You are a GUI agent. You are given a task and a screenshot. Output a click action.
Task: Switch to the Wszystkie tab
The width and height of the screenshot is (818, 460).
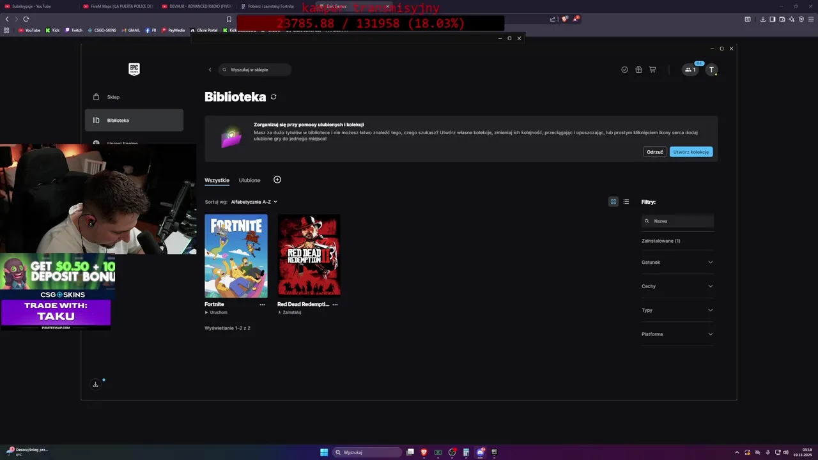[x=217, y=180]
